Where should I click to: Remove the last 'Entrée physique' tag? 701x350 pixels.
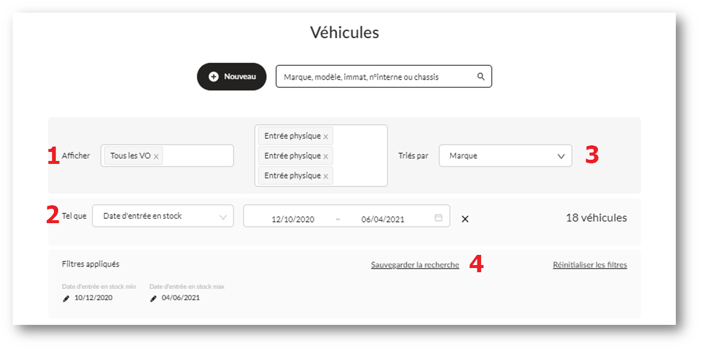click(x=325, y=176)
